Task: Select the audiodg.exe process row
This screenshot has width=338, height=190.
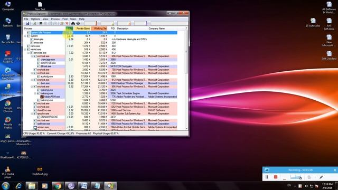Action: pos(100,77)
